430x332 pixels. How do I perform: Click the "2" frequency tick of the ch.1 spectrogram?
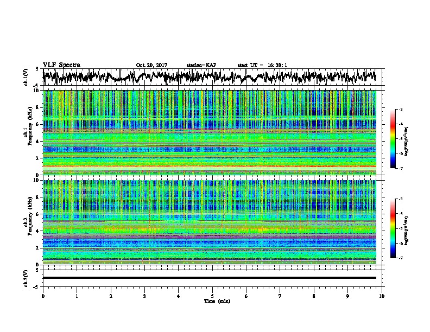[x=38, y=158]
